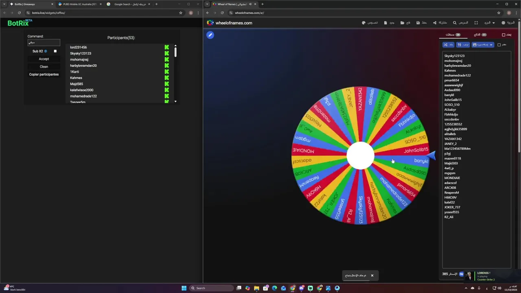Image resolution: width=521 pixels, height=293 pixels.
Task: Click the sort entries button
Action: (x=463, y=45)
